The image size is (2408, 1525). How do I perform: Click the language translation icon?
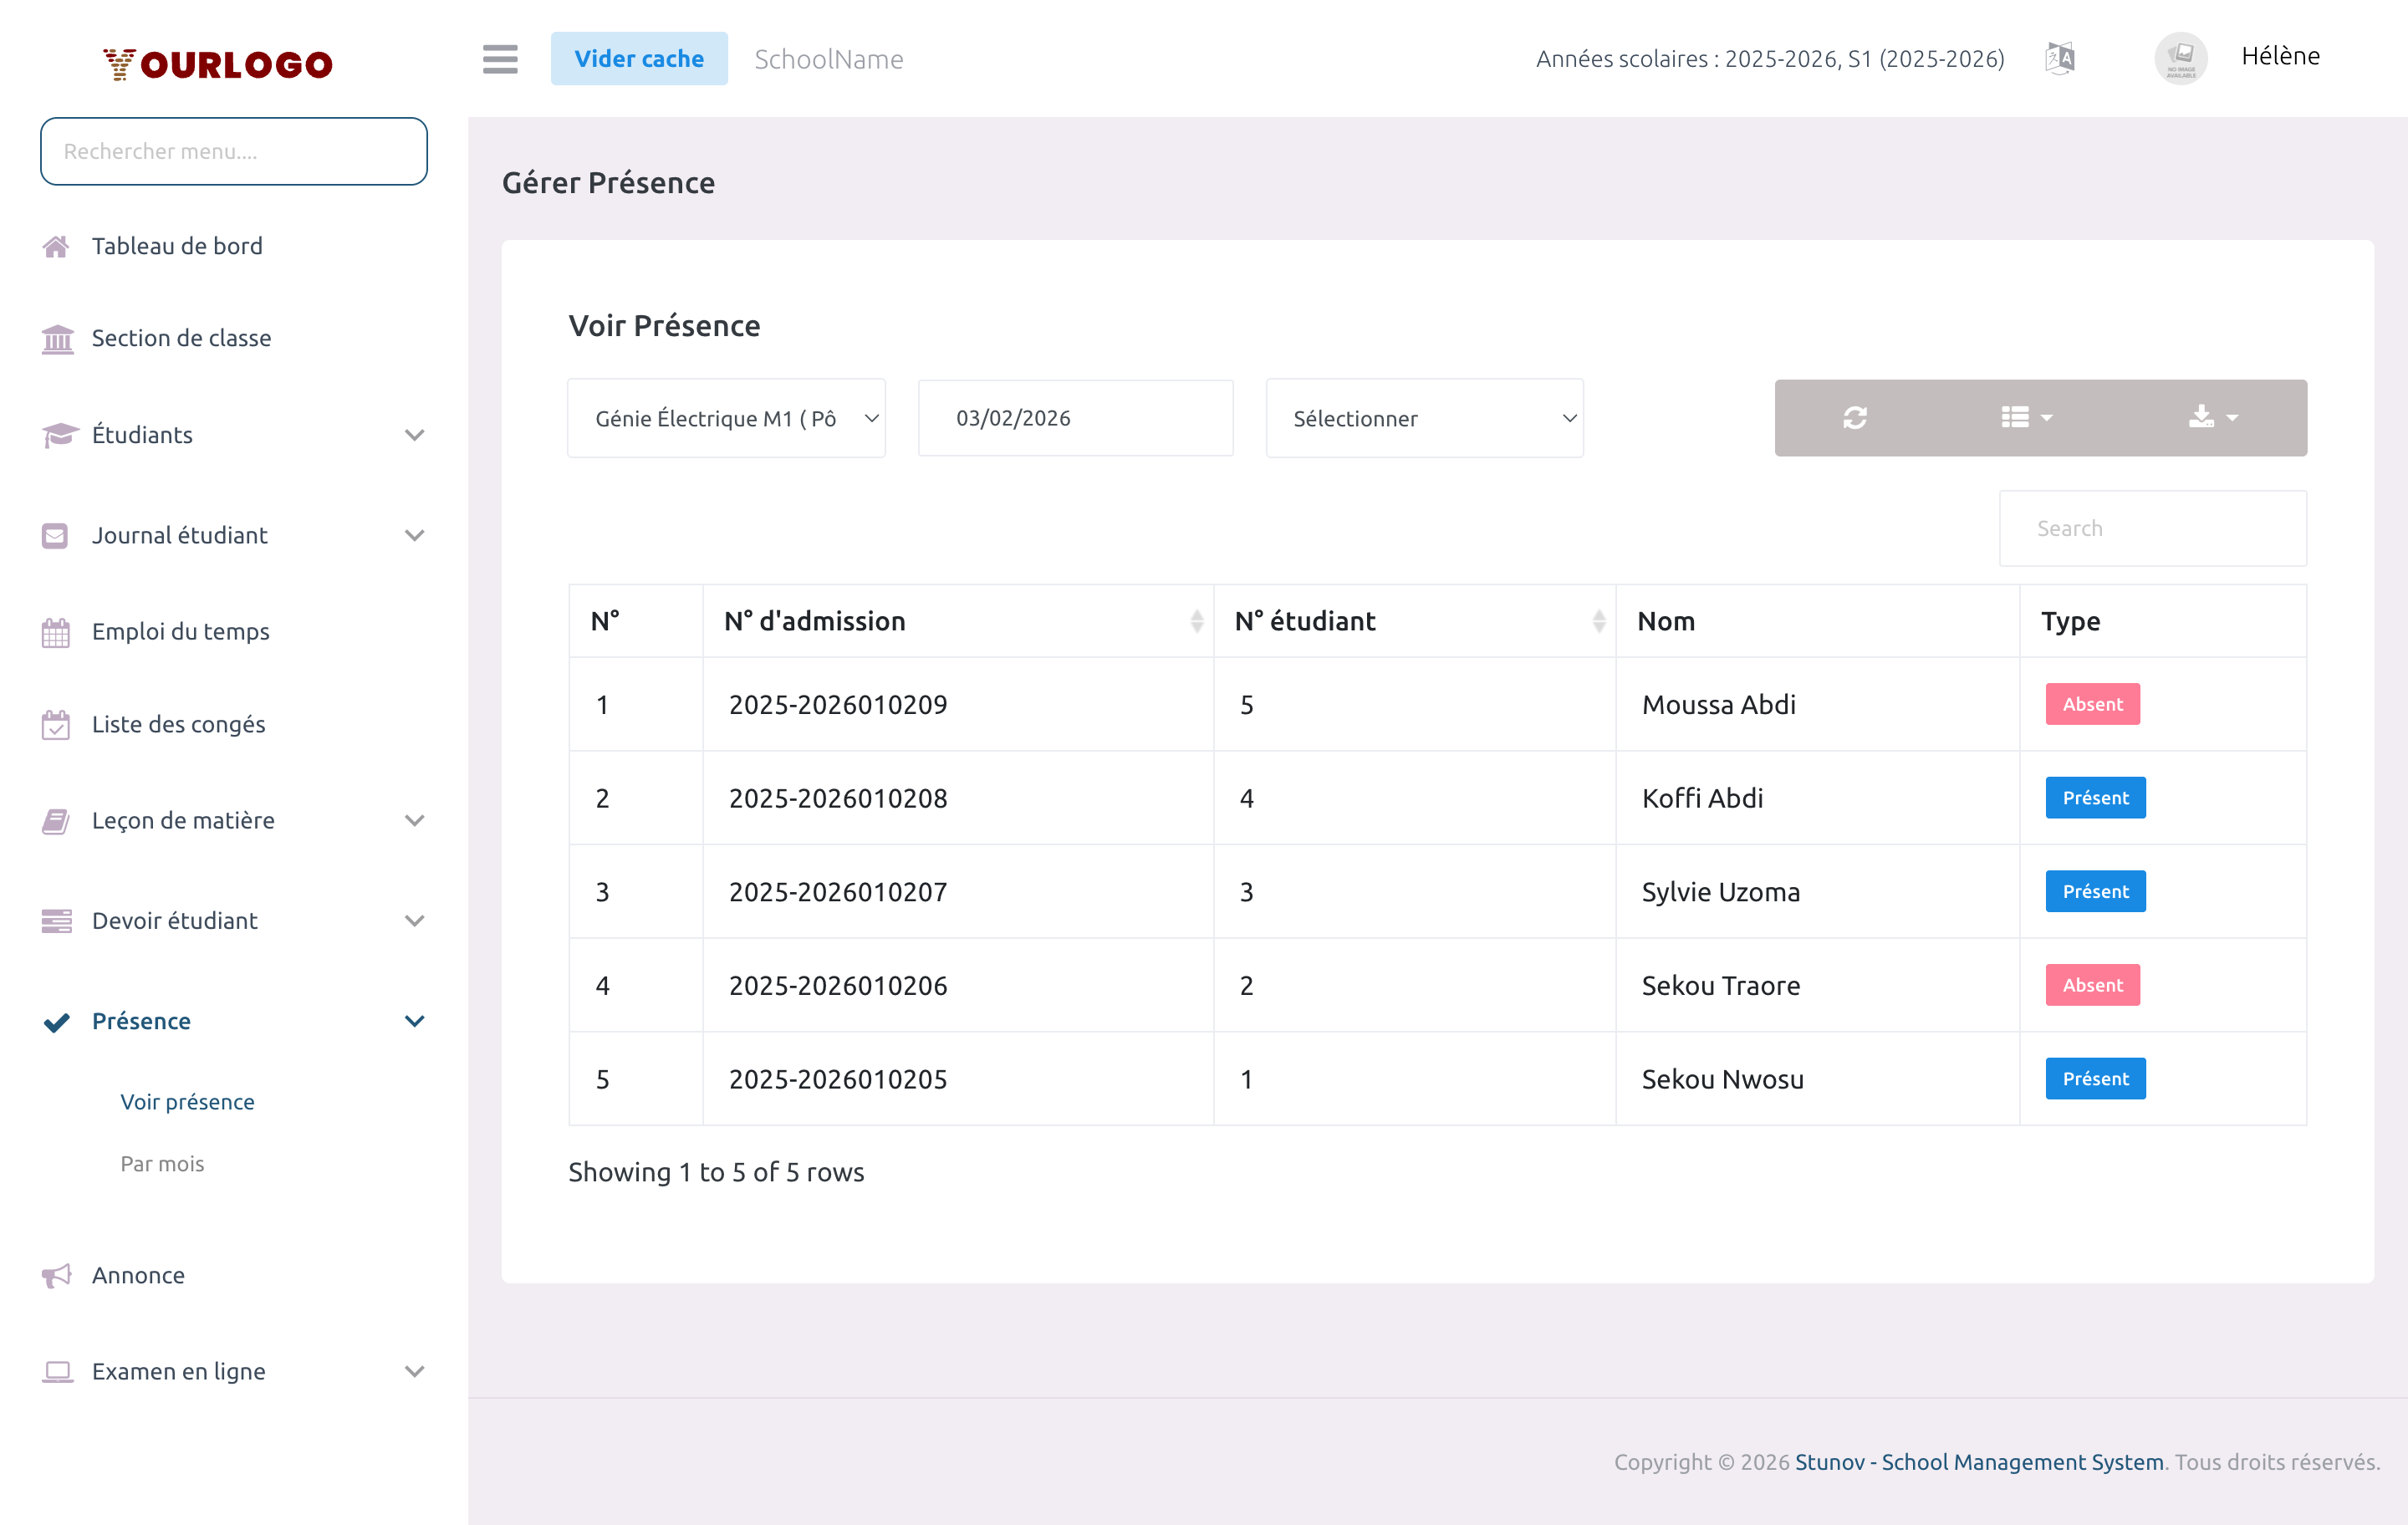click(x=2060, y=59)
